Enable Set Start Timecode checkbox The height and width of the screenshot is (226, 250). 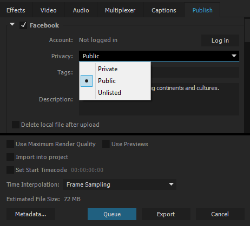10,170
